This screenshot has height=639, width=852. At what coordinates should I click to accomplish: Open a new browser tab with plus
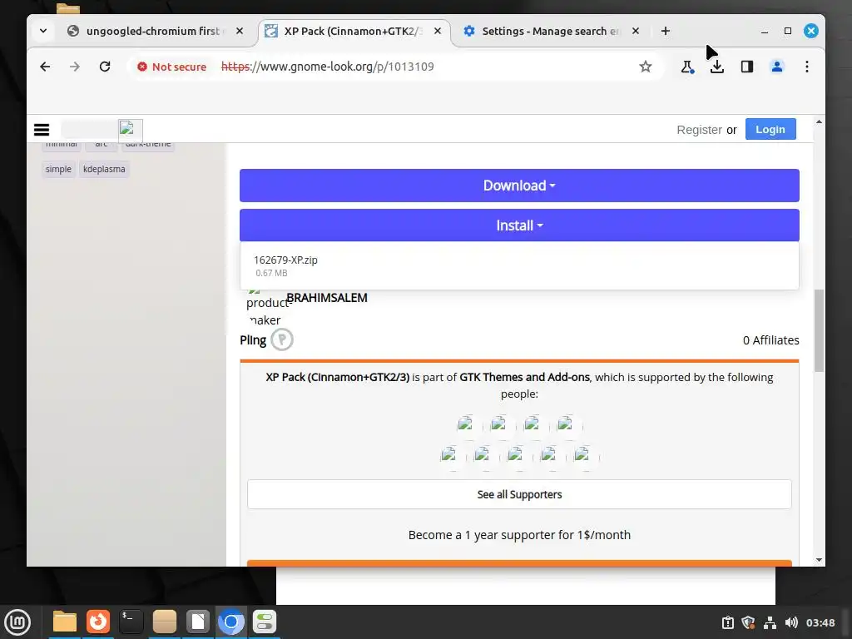click(x=666, y=31)
